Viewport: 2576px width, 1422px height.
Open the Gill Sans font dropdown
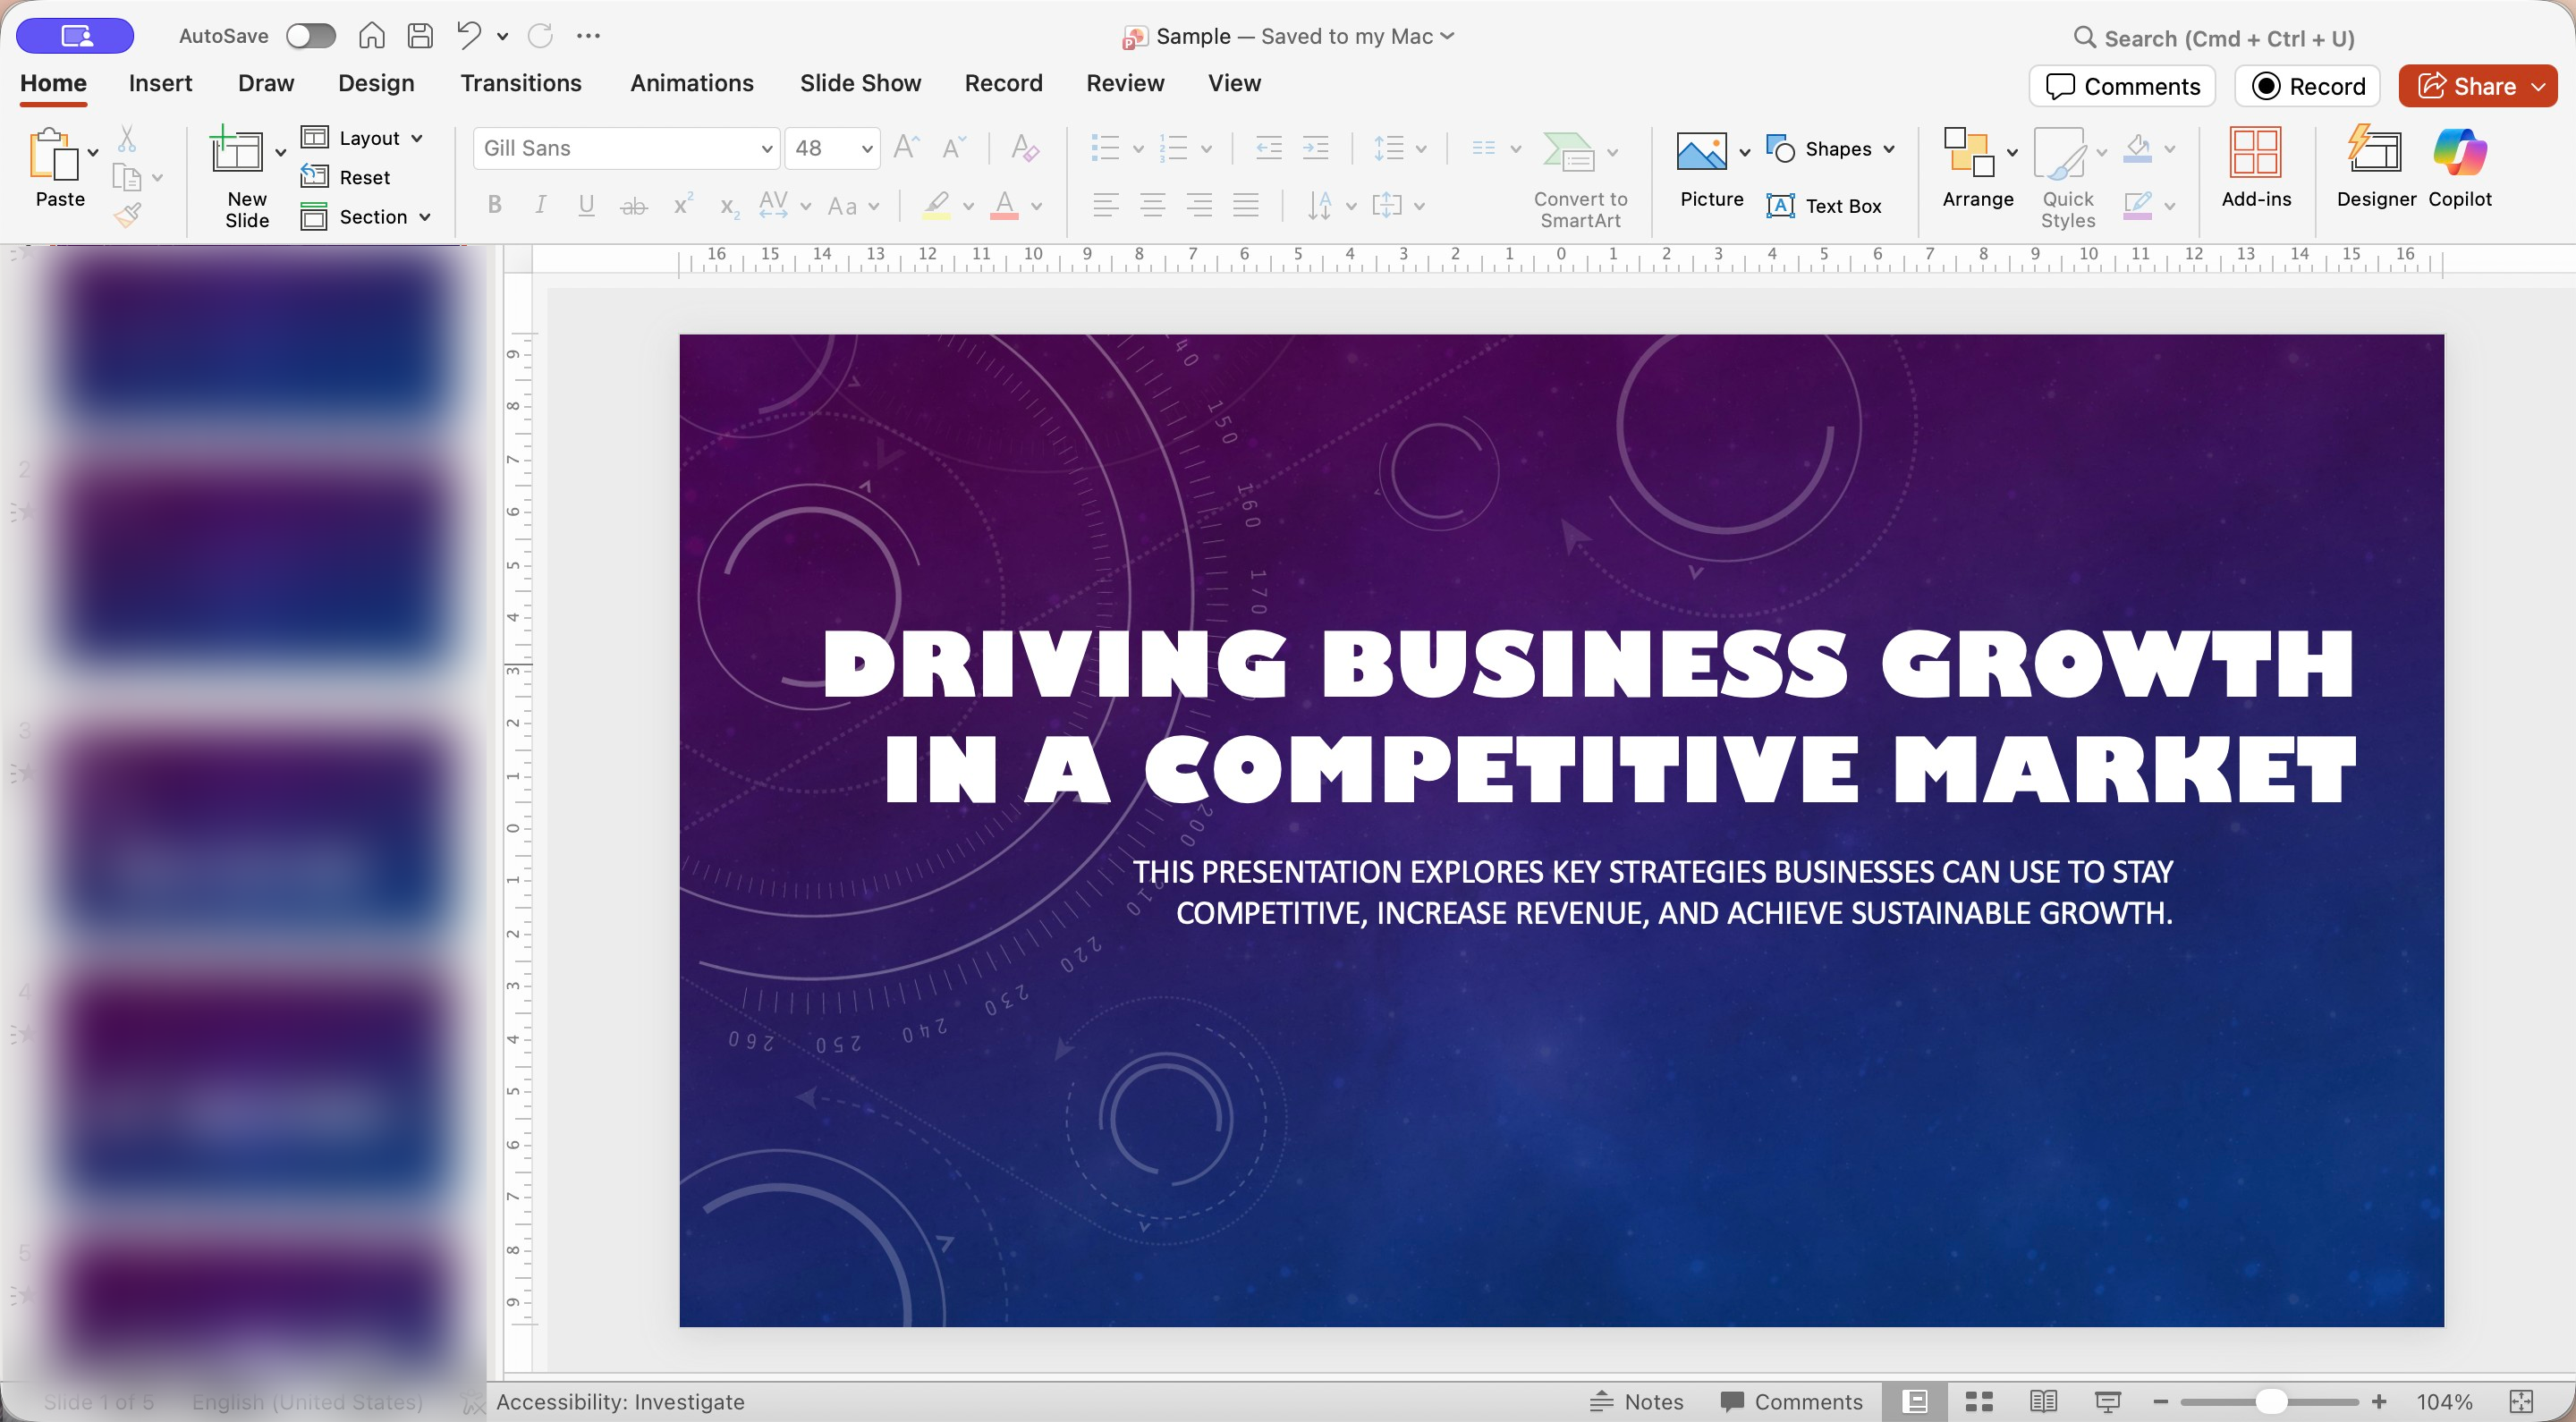[x=766, y=148]
